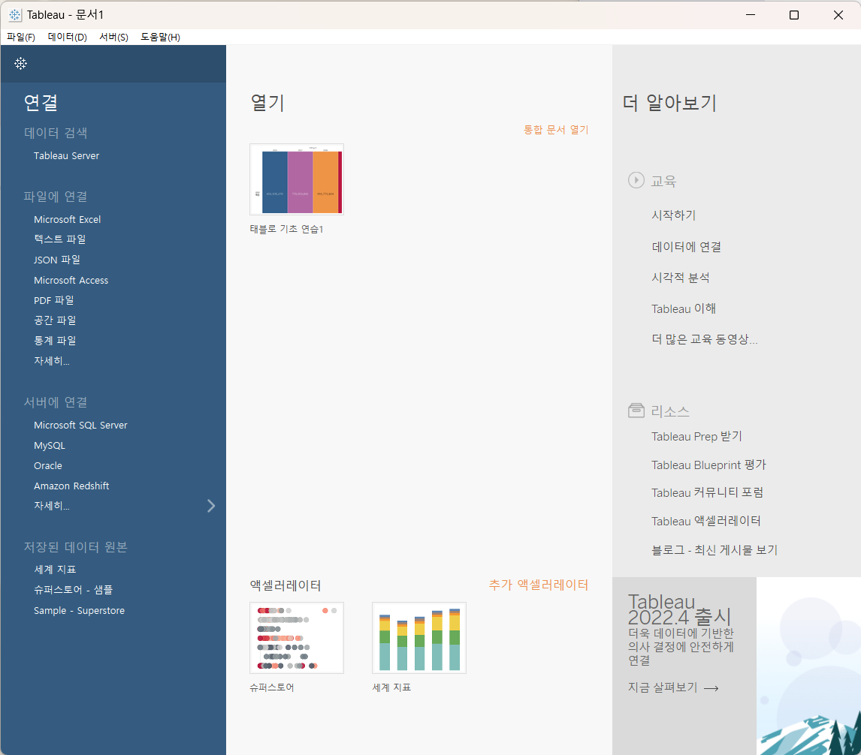The height and width of the screenshot is (755, 861).
Task: Open saved data source 슈퍼스토어 - 샘플
Action: point(73,590)
